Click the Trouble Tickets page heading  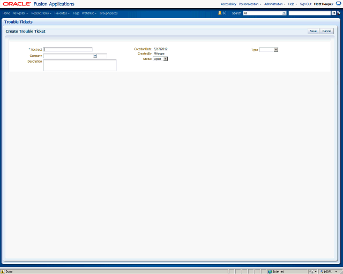click(x=18, y=22)
